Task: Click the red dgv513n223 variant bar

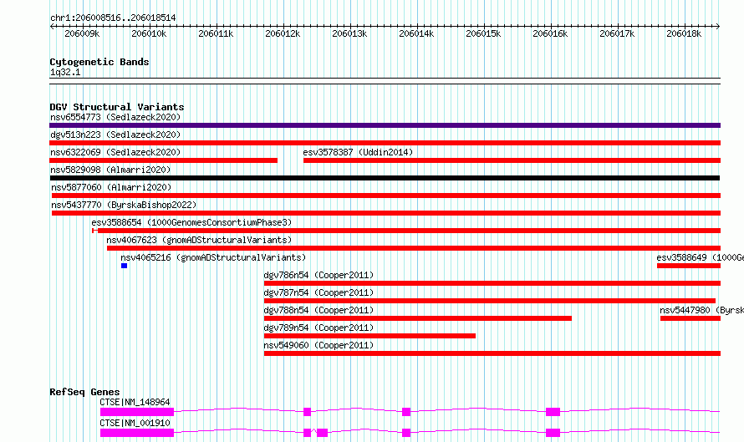Action: (385, 143)
